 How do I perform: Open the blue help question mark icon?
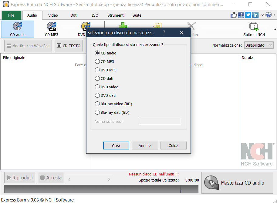[x=268, y=15]
